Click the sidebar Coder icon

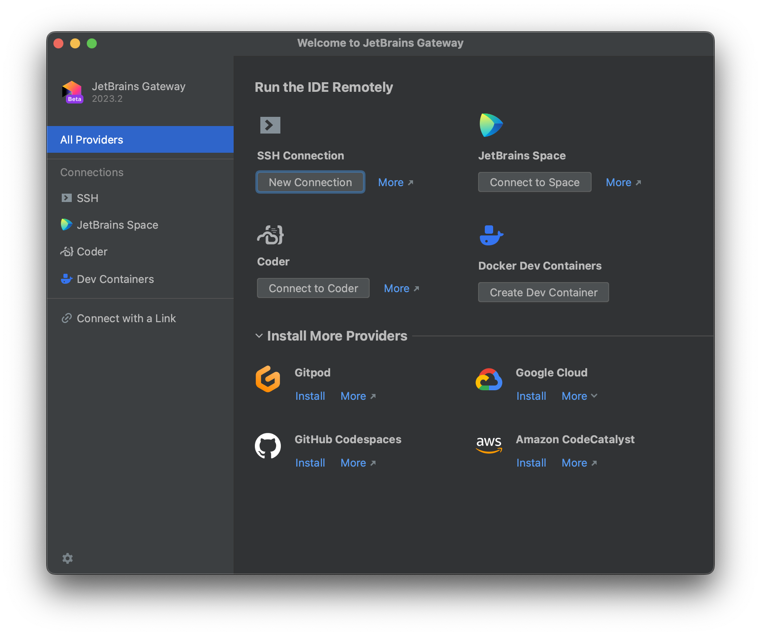(x=66, y=251)
